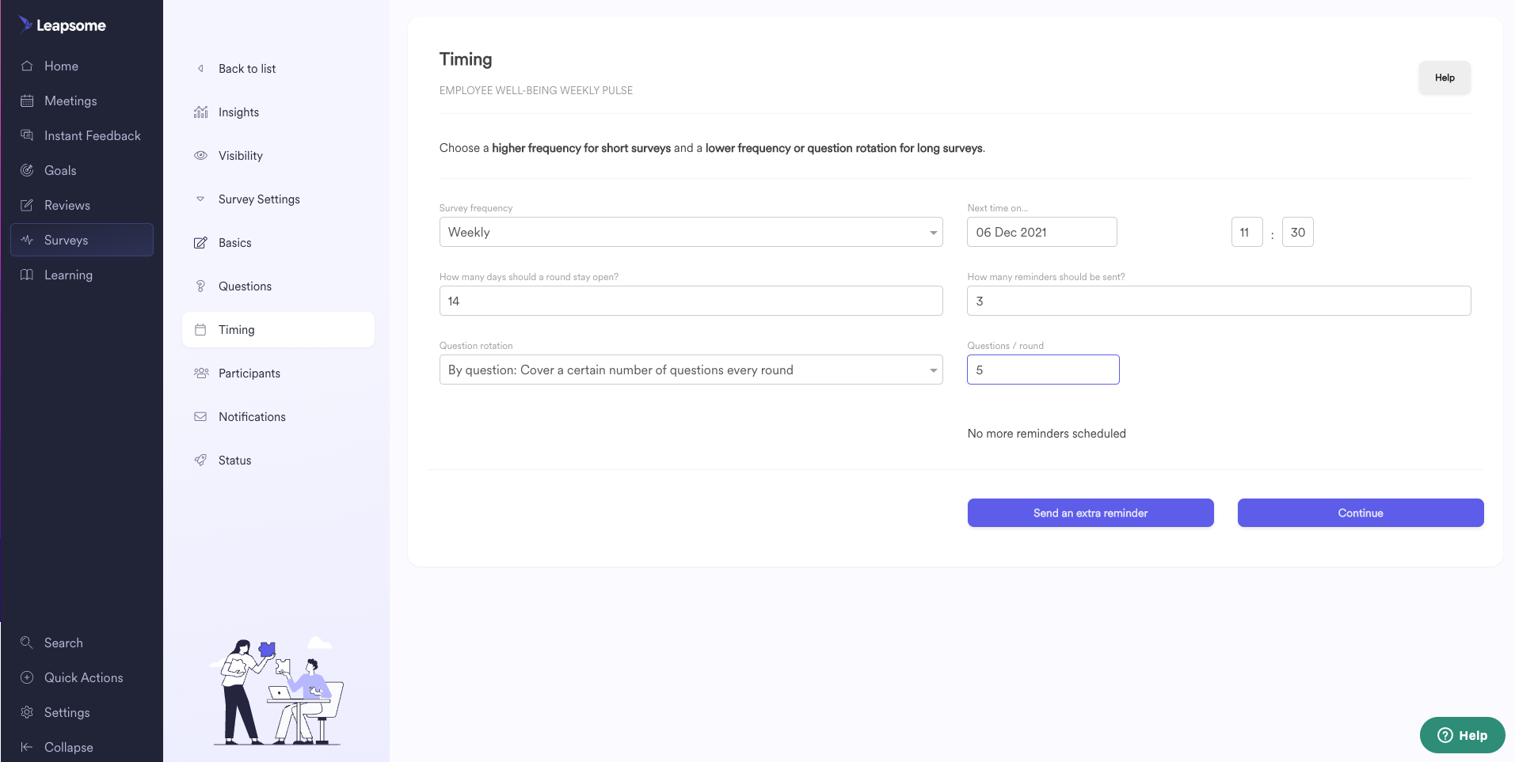Image resolution: width=1515 pixels, height=762 pixels.
Task: Select the Insights chart icon
Action: click(x=200, y=112)
